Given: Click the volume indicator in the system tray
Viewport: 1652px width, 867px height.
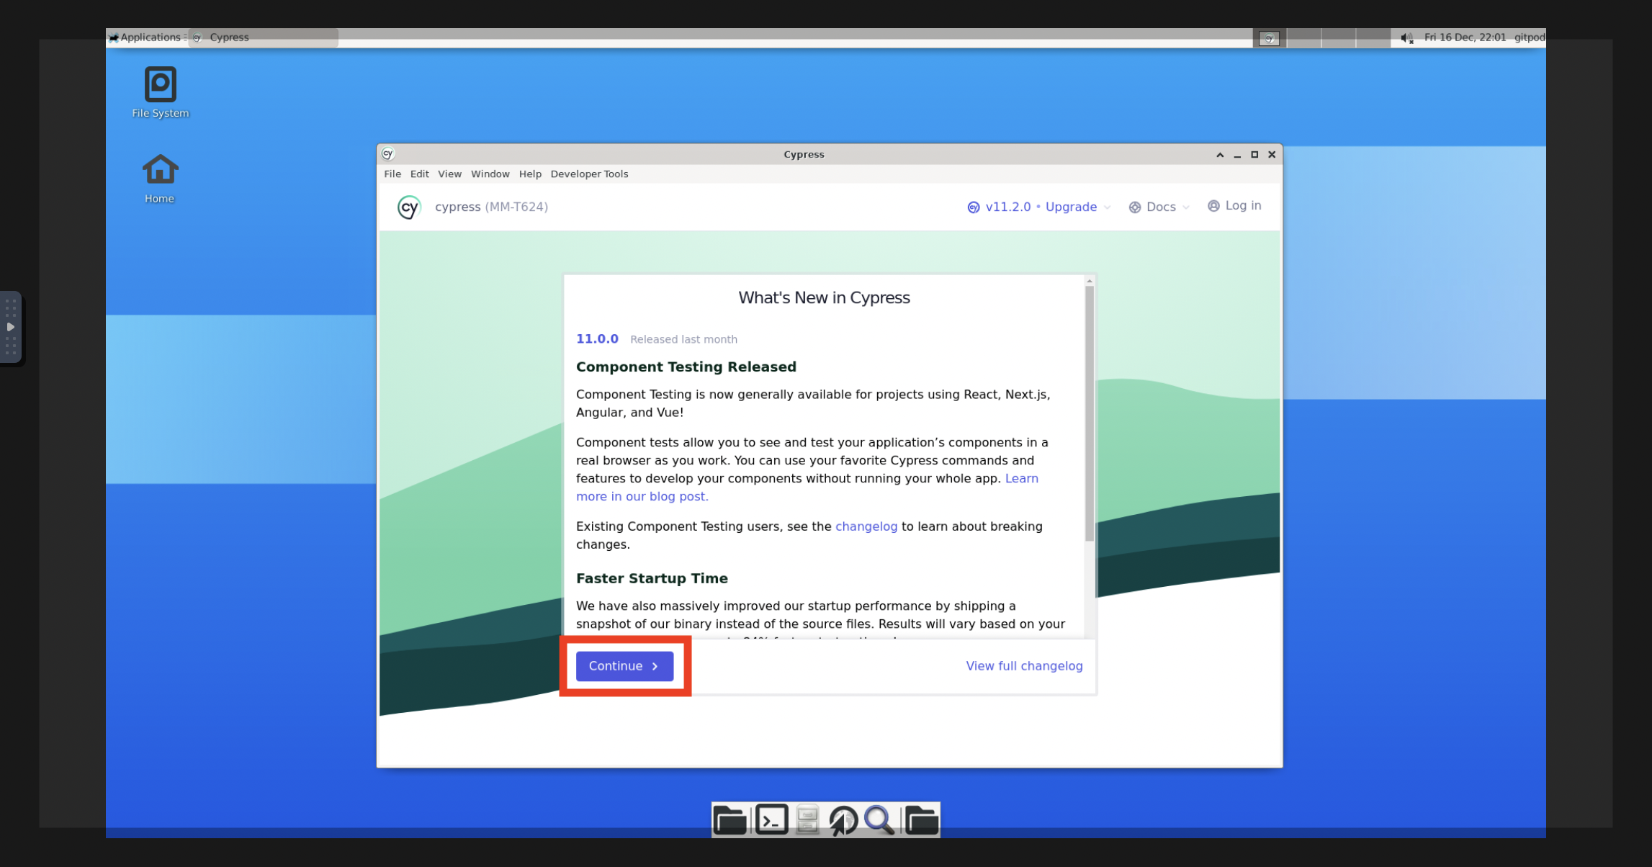Looking at the screenshot, I should pos(1405,37).
